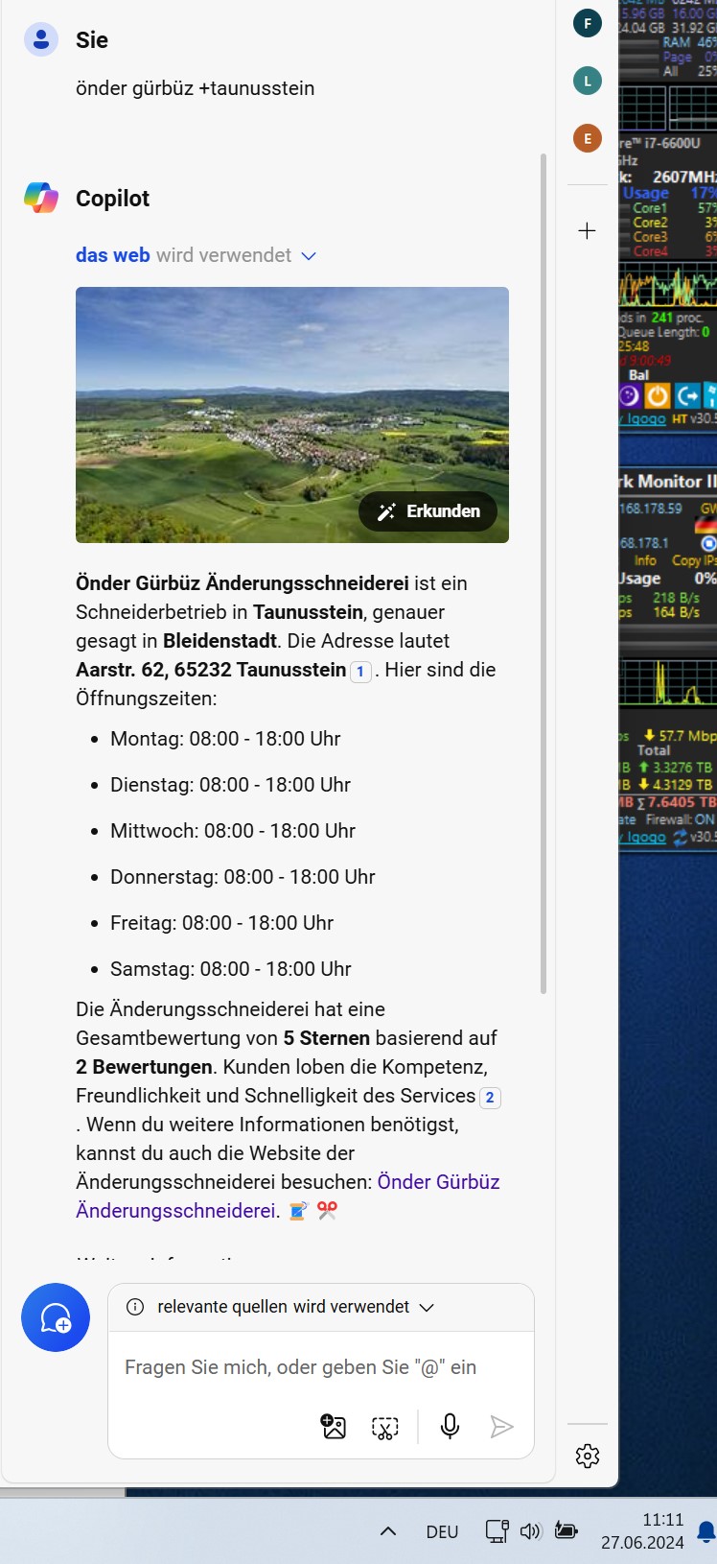The height and width of the screenshot is (1564, 717).
Task: Click the purple icon in the CPU gadget
Action: pos(630,395)
